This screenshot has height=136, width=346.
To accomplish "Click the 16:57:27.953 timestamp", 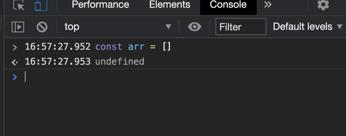I will [58, 61].
